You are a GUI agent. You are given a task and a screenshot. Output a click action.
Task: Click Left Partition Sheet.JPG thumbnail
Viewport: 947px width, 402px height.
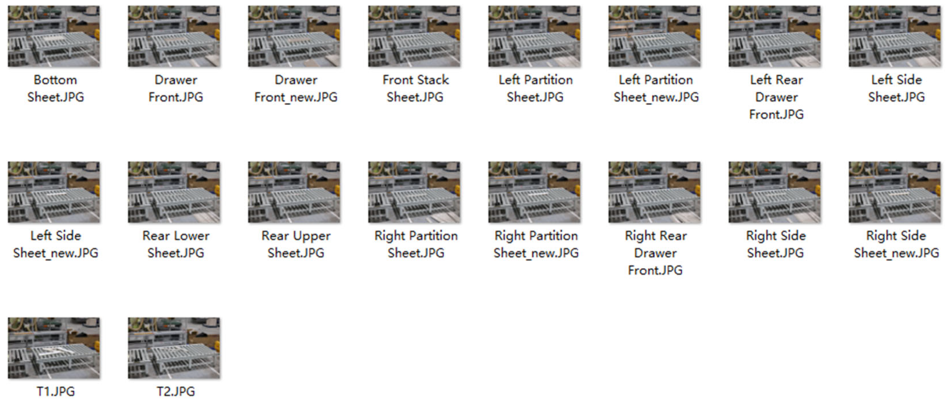tap(534, 36)
